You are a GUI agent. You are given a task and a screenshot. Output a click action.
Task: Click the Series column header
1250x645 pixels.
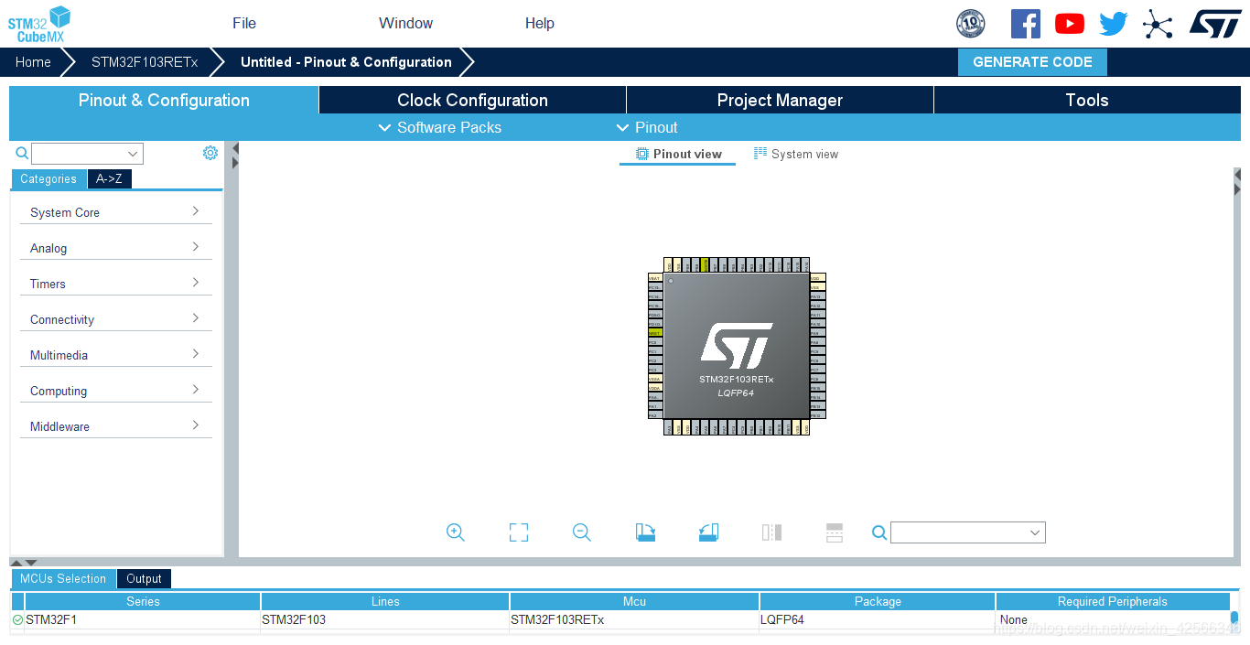coord(143,601)
